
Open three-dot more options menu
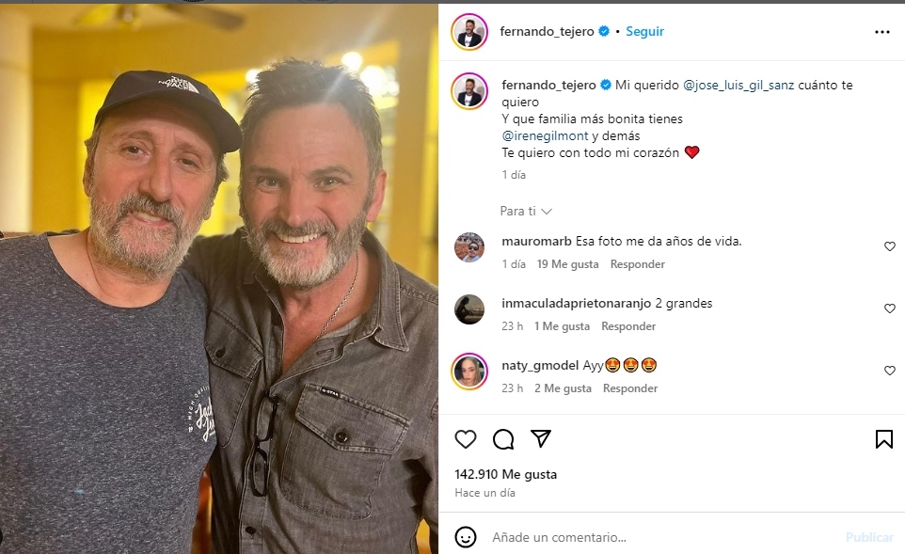(881, 32)
